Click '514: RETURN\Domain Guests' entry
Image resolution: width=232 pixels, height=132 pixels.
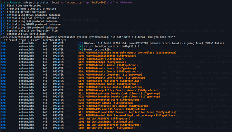click(x=108, y=71)
